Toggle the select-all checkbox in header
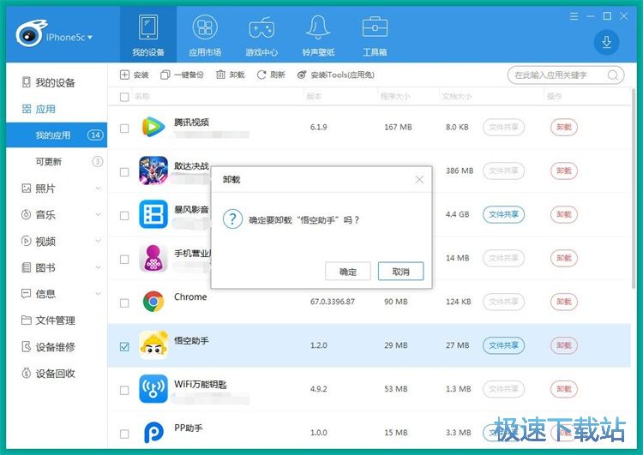Screen dimensions: 643x455 click(x=124, y=97)
